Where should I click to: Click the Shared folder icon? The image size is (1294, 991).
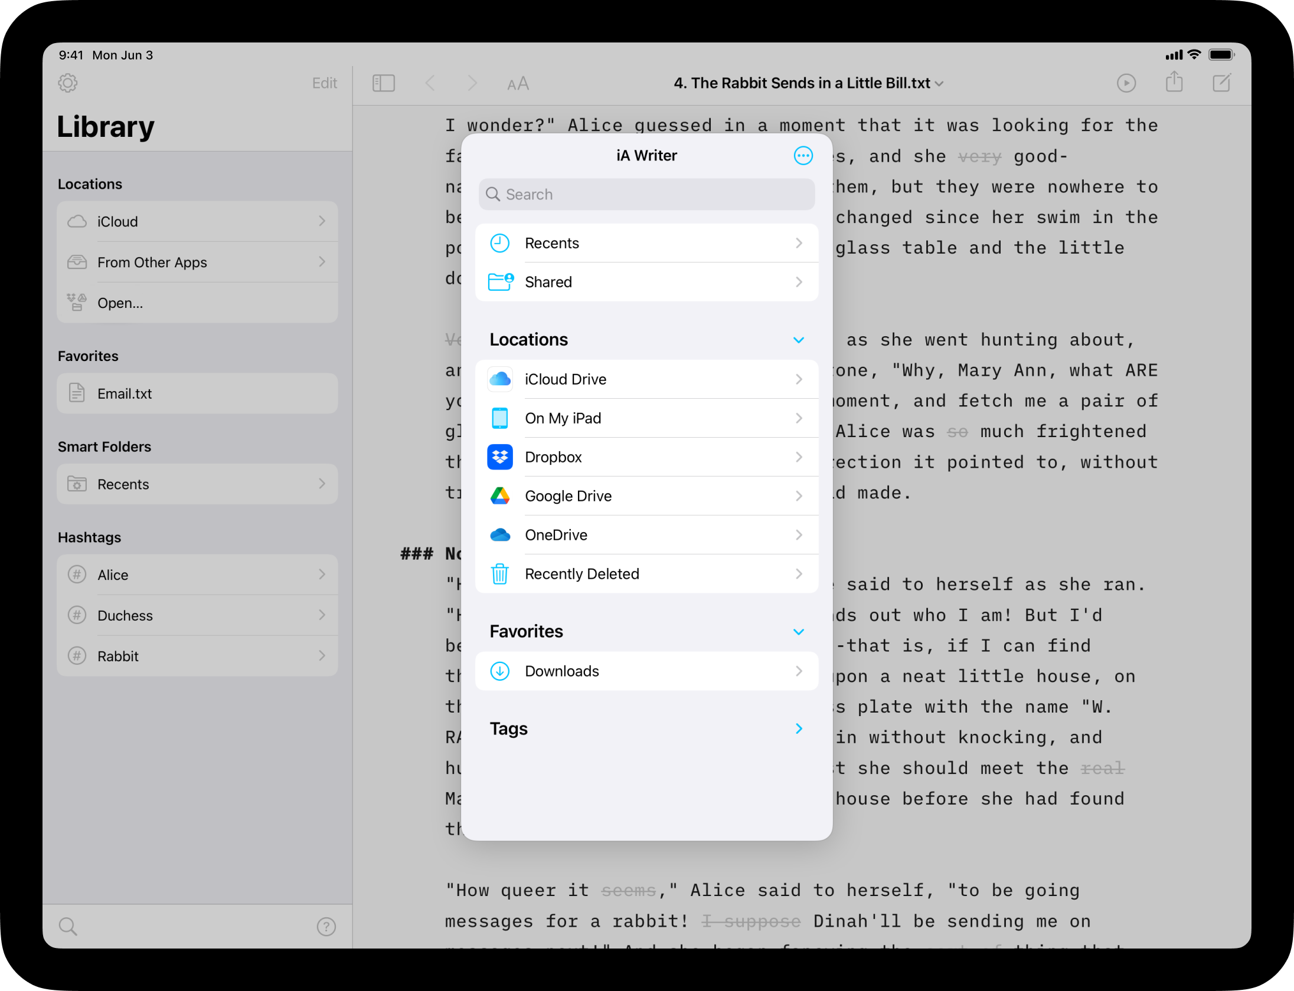(501, 282)
